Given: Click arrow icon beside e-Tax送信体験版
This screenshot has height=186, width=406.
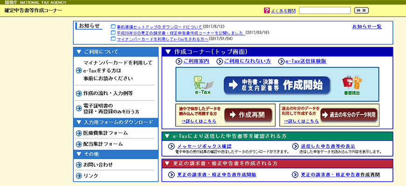Looking at the screenshot, I should tap(281, 61).
